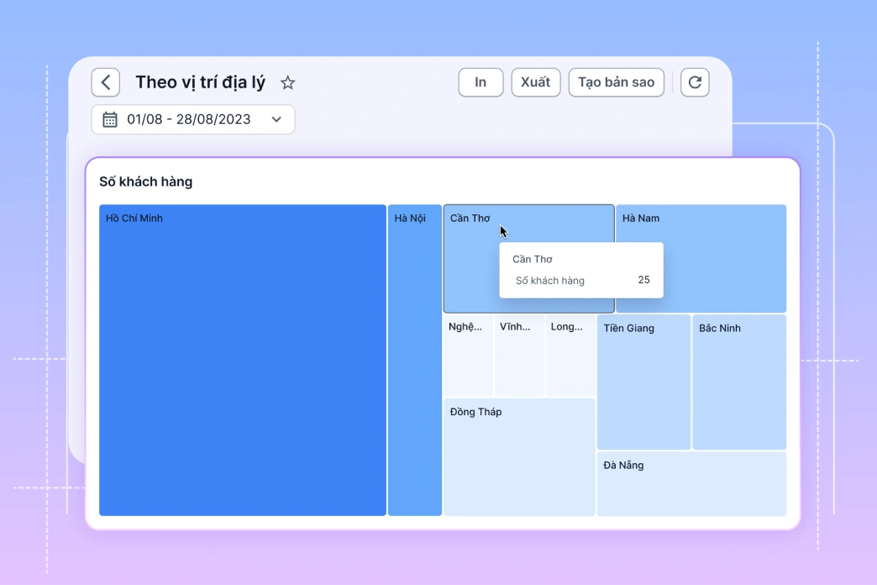This screenshot has height=585, width=877.
Task: Click the Xuất export button
Action: point(535,82)
